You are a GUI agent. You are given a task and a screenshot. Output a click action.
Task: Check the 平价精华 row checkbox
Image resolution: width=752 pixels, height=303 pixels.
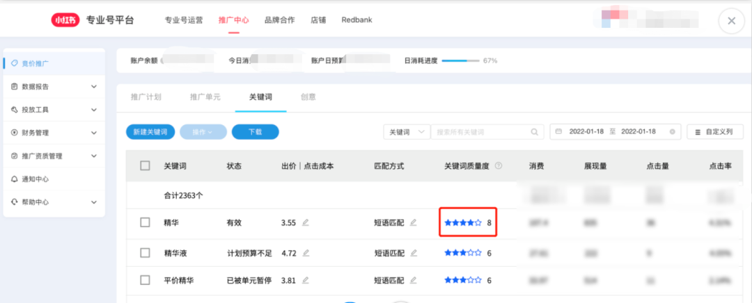pyautogui.click(x=145, y=280)
